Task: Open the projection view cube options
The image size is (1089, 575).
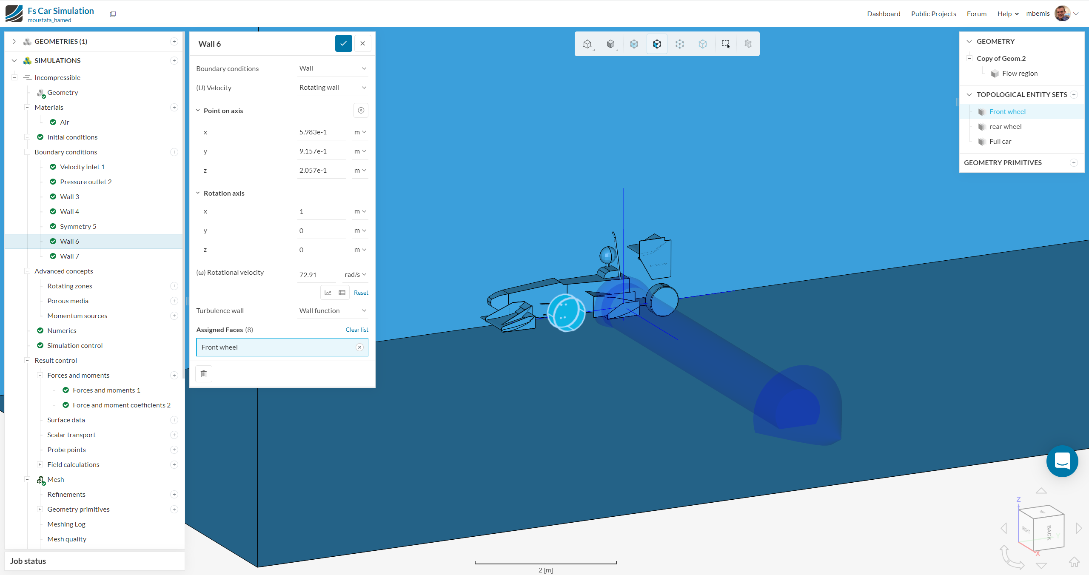Action: point(587,44)
